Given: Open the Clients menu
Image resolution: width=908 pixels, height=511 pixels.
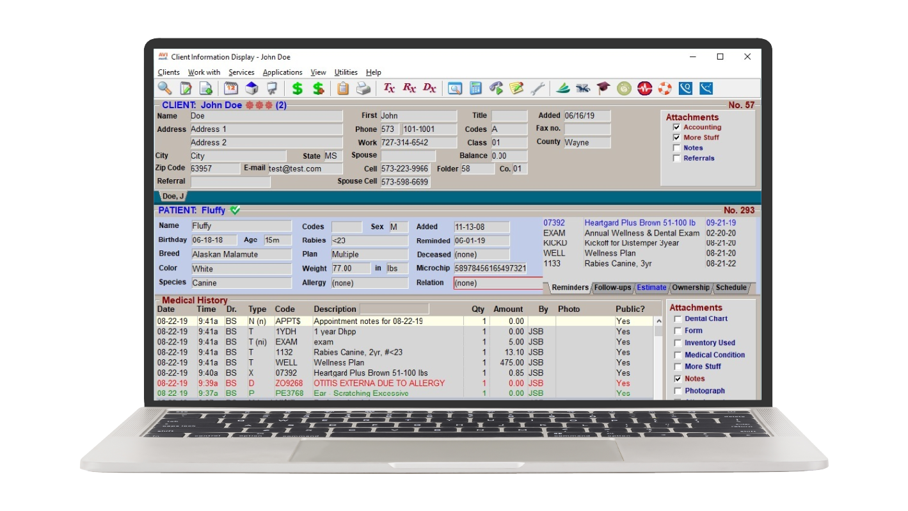Looking at the screenshot, I should (169, 72).
